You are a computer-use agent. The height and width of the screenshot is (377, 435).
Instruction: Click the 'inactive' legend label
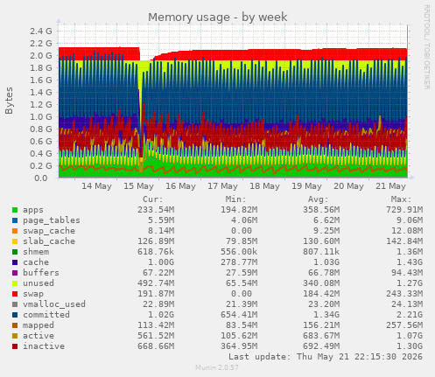(x=44, y=346)
